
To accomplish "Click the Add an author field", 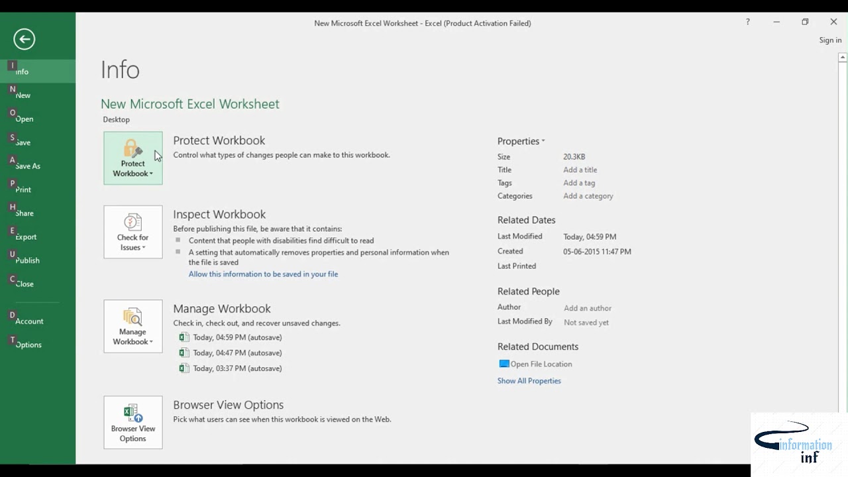I will pos(588,308).
